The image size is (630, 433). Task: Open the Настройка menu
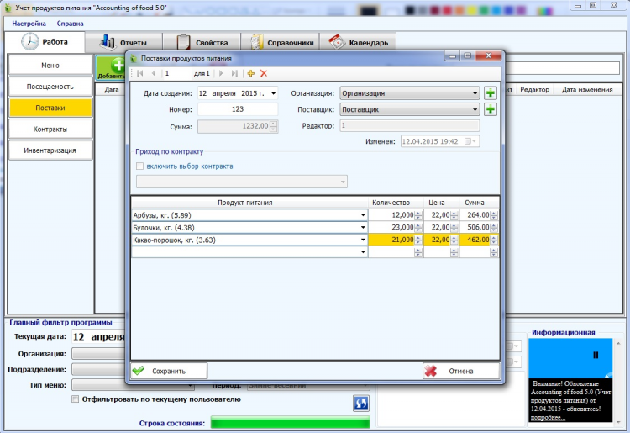29,24
